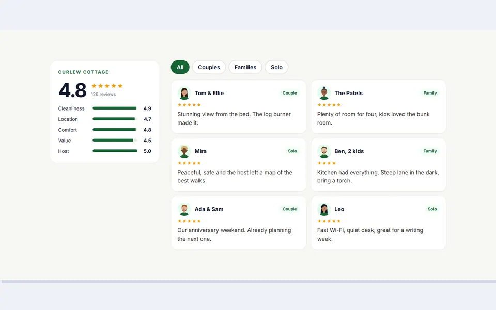Image resolution: width=496 pixels, height=310 pixels.
Task: Click the Cleanliness rating bar
Action: (115, 108)
